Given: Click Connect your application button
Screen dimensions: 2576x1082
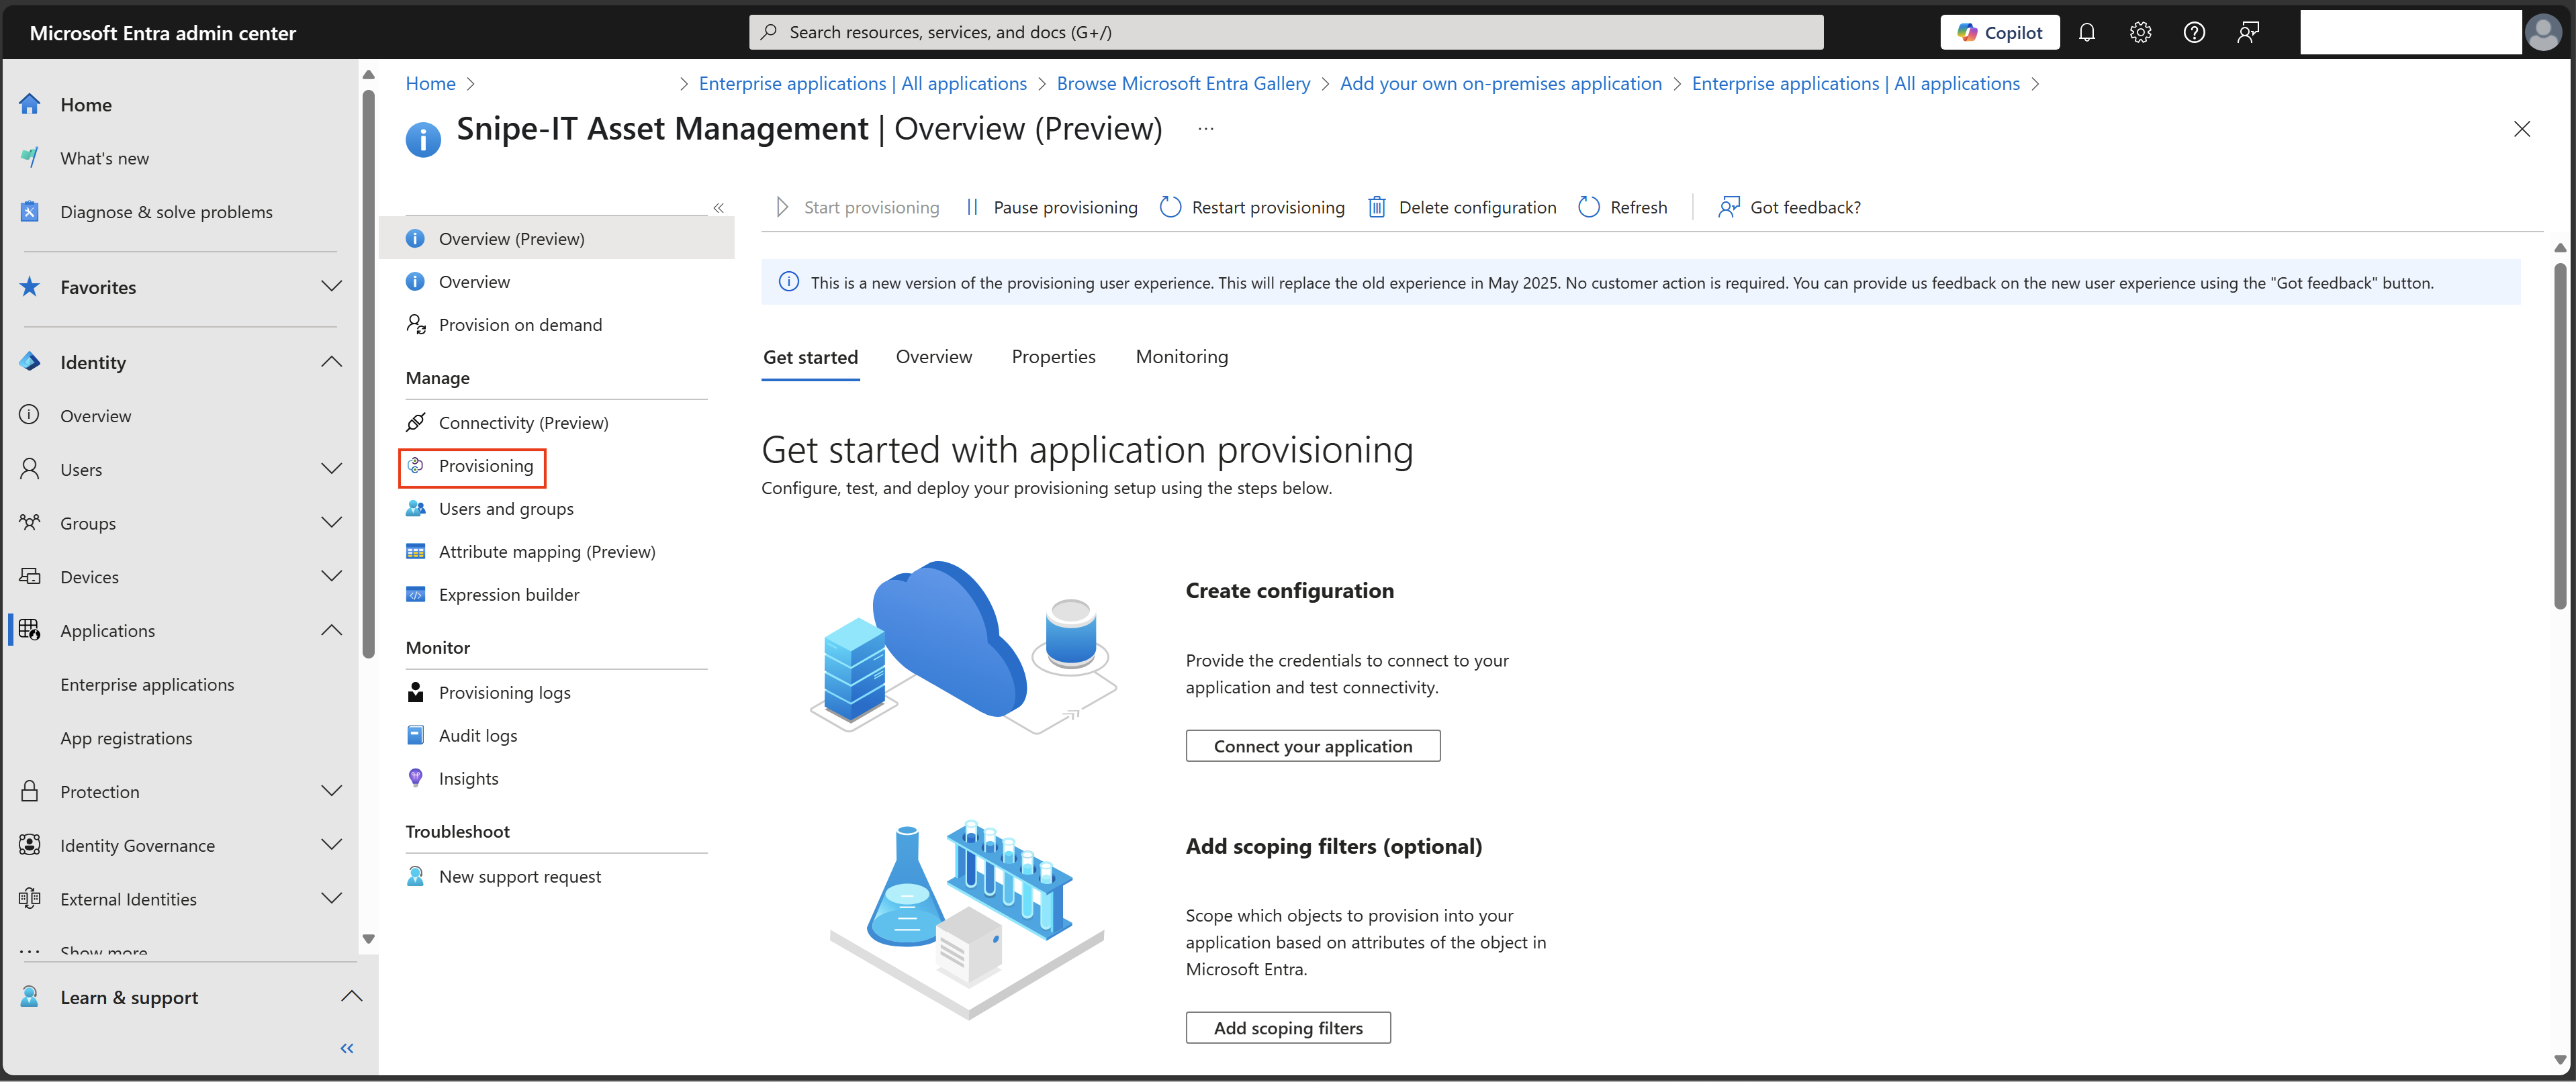Looking at the screenshot, I should point(1313,746).
